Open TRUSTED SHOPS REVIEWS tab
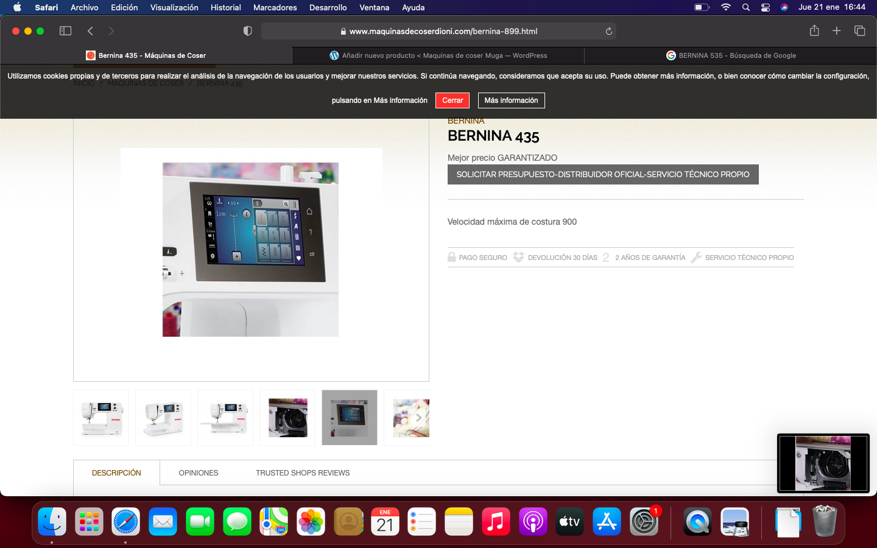Viewport: 877px width, 548px height. (x=303, y=472)
